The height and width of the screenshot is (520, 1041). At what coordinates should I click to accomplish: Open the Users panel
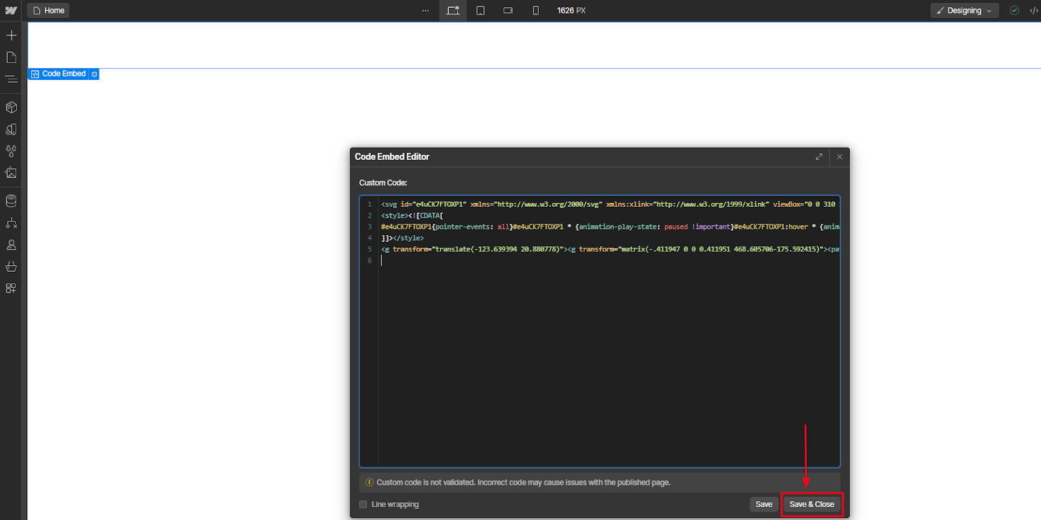pos(11,245)
